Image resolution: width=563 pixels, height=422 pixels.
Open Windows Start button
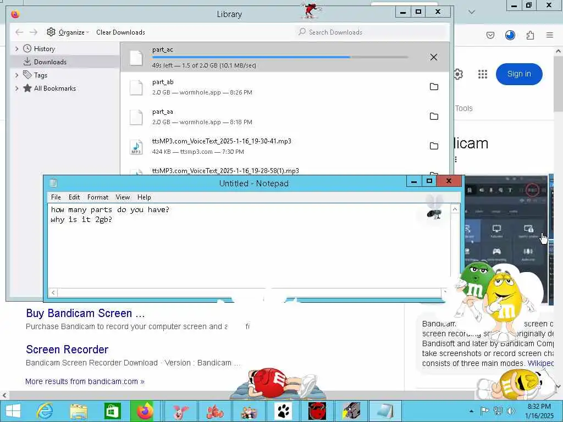[x=13, y=411]
